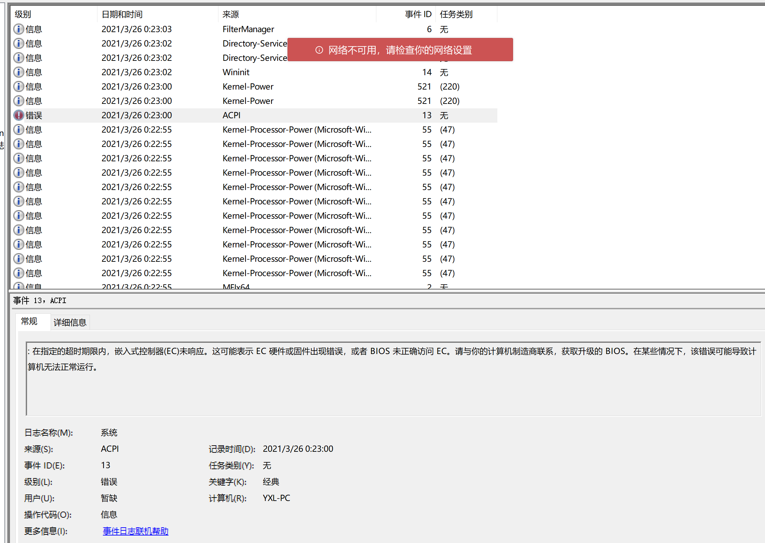
Task: Select the Wininit event with ID 14
Action: pyautogui.click(x=236, y=72)
